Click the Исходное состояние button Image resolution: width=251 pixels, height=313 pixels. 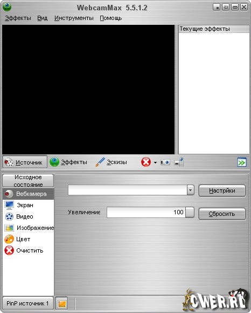(28, 181)
